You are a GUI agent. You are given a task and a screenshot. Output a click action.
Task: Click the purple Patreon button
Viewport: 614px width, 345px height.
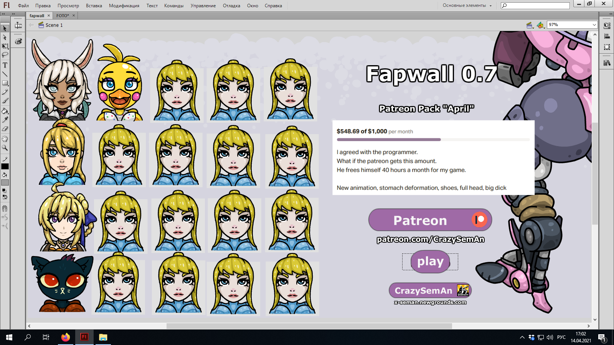tap(430, 220)
